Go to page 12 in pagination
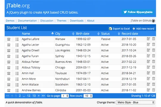The width and height of the screenshot is (161, 107). 29,96
